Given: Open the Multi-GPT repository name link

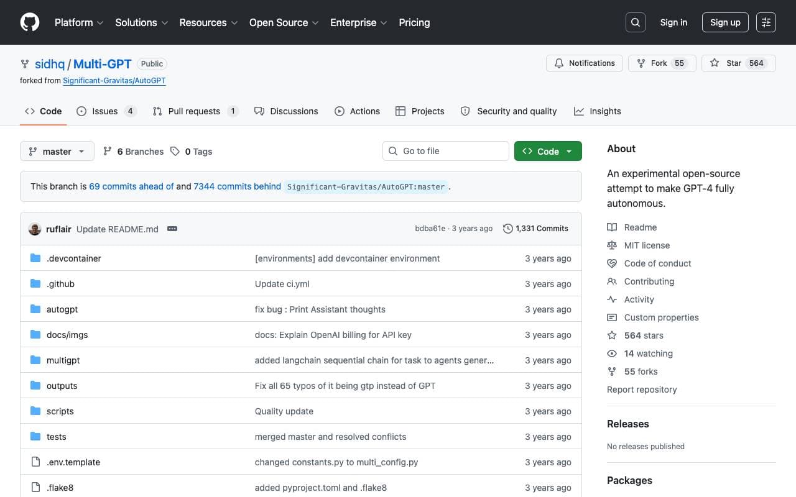Looking at the screenshot, I should 103,63.
